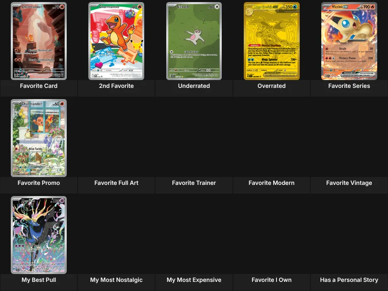Image resolution: width=388 pixels, height=291 pixels.
Task: Open the Slakoth card thumbnail
Action: [x=194, y=41]
